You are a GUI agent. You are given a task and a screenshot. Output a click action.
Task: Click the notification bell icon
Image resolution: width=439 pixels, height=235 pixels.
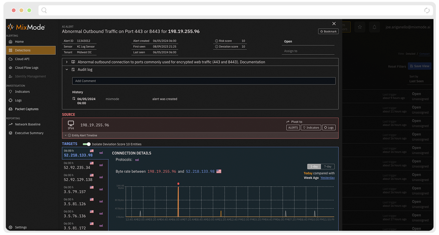pyautogui.click(x=374, y=27)
